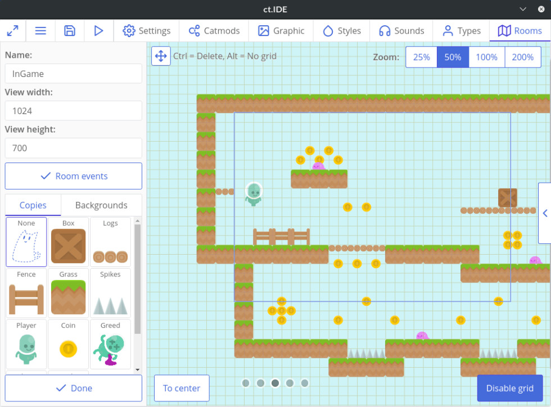Switch to the Catmods tab
551x407 pixels.
[214, 31]
